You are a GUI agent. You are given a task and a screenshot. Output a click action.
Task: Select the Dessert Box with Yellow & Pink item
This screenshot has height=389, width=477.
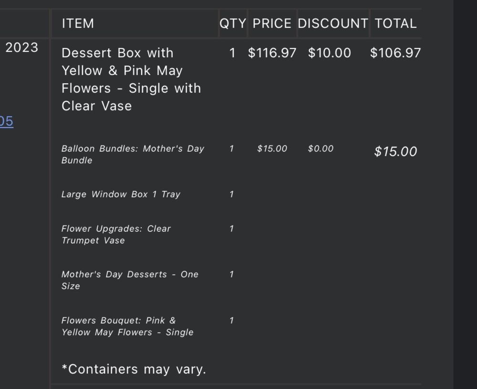[131, 79]
